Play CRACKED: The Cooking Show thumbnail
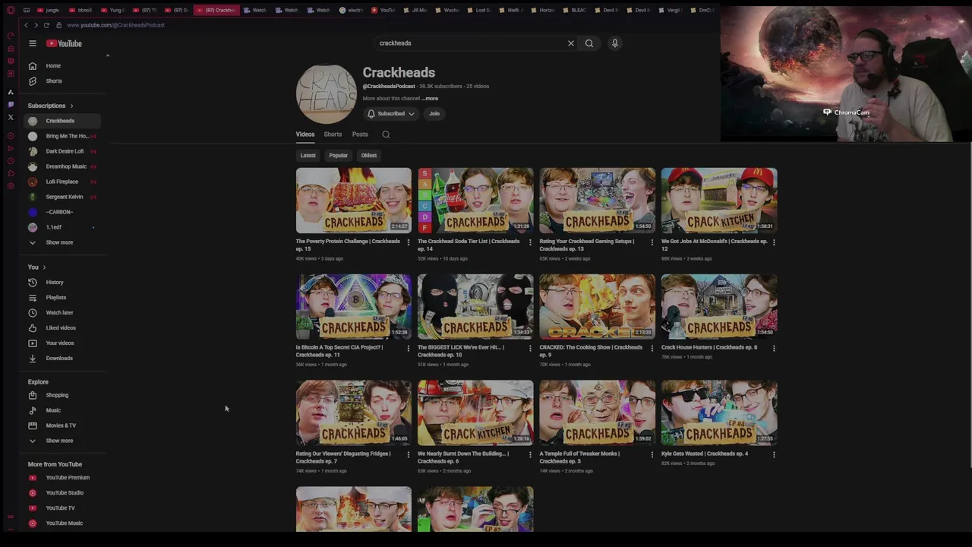 click(x=598, y=307)
